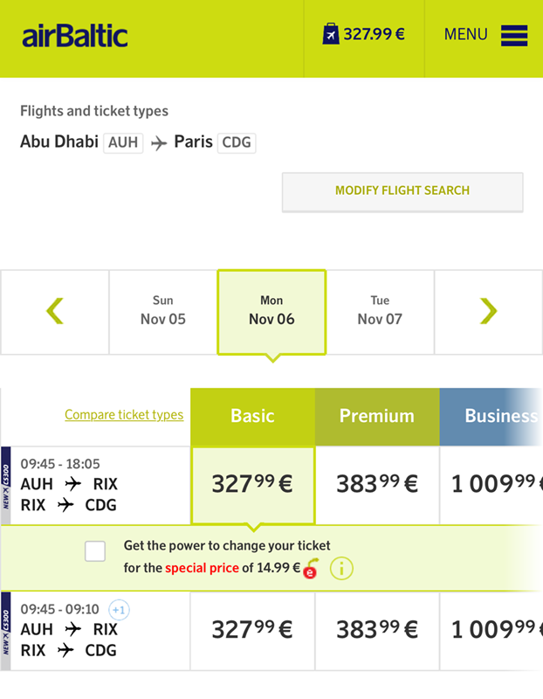Show info about the ticket change offer

(x=341, y=569)
